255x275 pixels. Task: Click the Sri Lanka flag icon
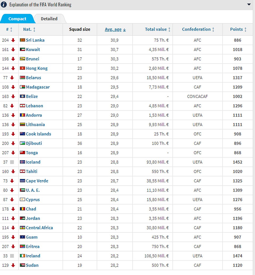click(22, 40)
